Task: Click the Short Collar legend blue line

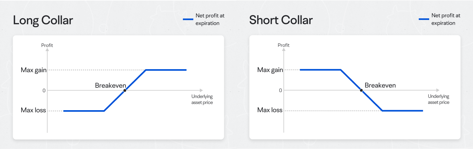Action: [x=424, y=19]
